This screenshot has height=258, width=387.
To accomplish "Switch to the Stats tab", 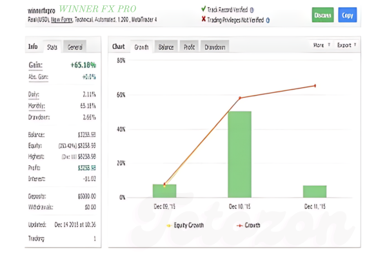I will tap(53, 46).
